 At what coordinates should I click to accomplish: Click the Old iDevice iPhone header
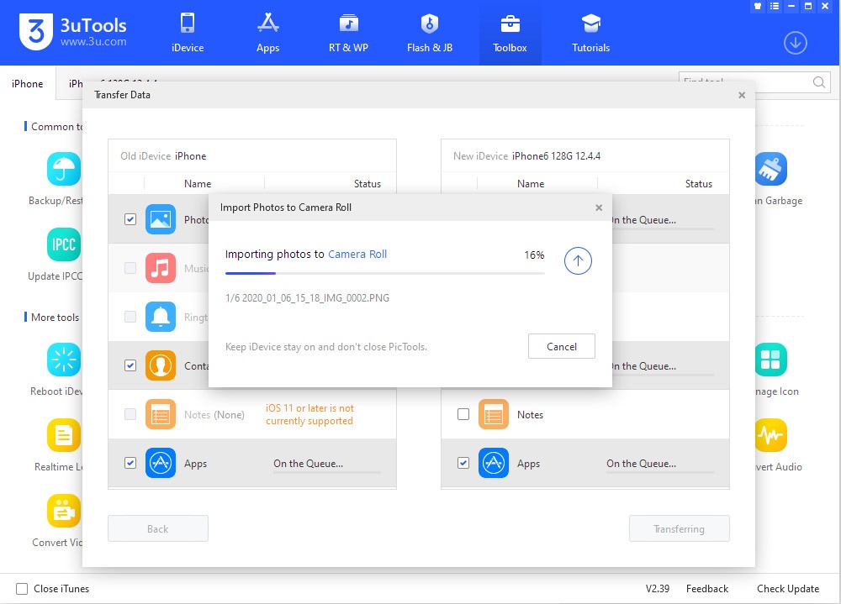coord(163,156)
